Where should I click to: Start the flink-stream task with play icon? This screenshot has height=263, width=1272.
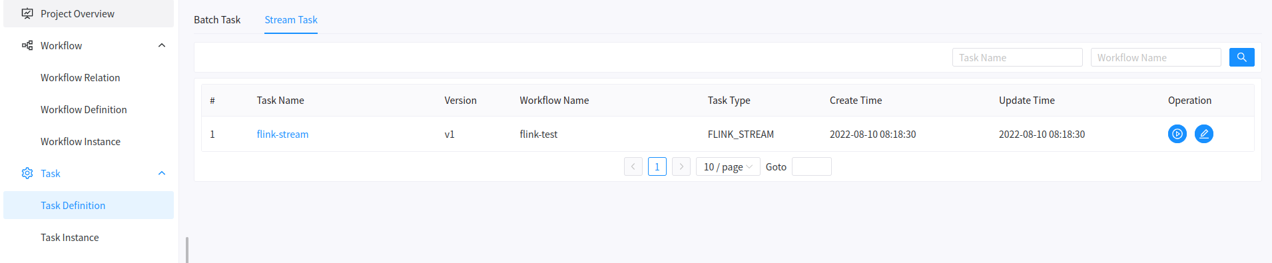[1177, 134]
